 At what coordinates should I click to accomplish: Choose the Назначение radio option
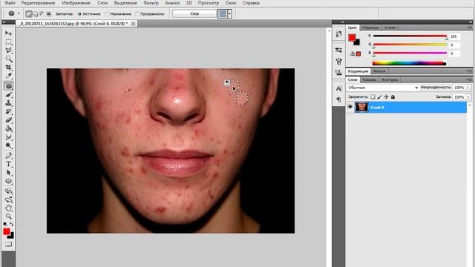[x=107, y=14]
